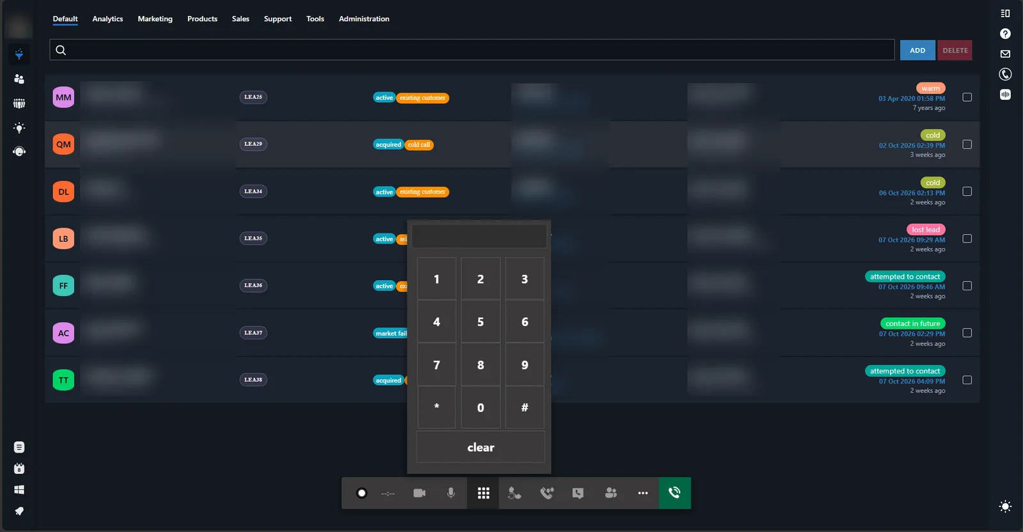Toggle the video camera icon
This screenshot has height=532, width=1023.
[419, 493]
